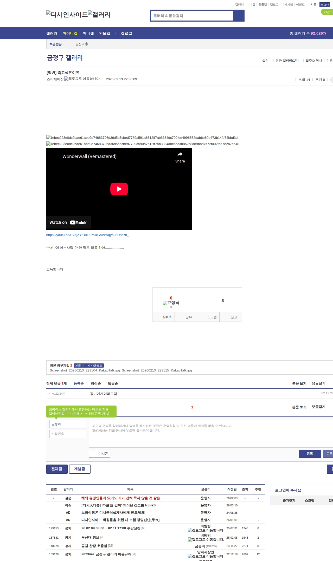Viewport: 333px width, 561px height.
Task: Click the 실베추 button
Action: [164, 317]
